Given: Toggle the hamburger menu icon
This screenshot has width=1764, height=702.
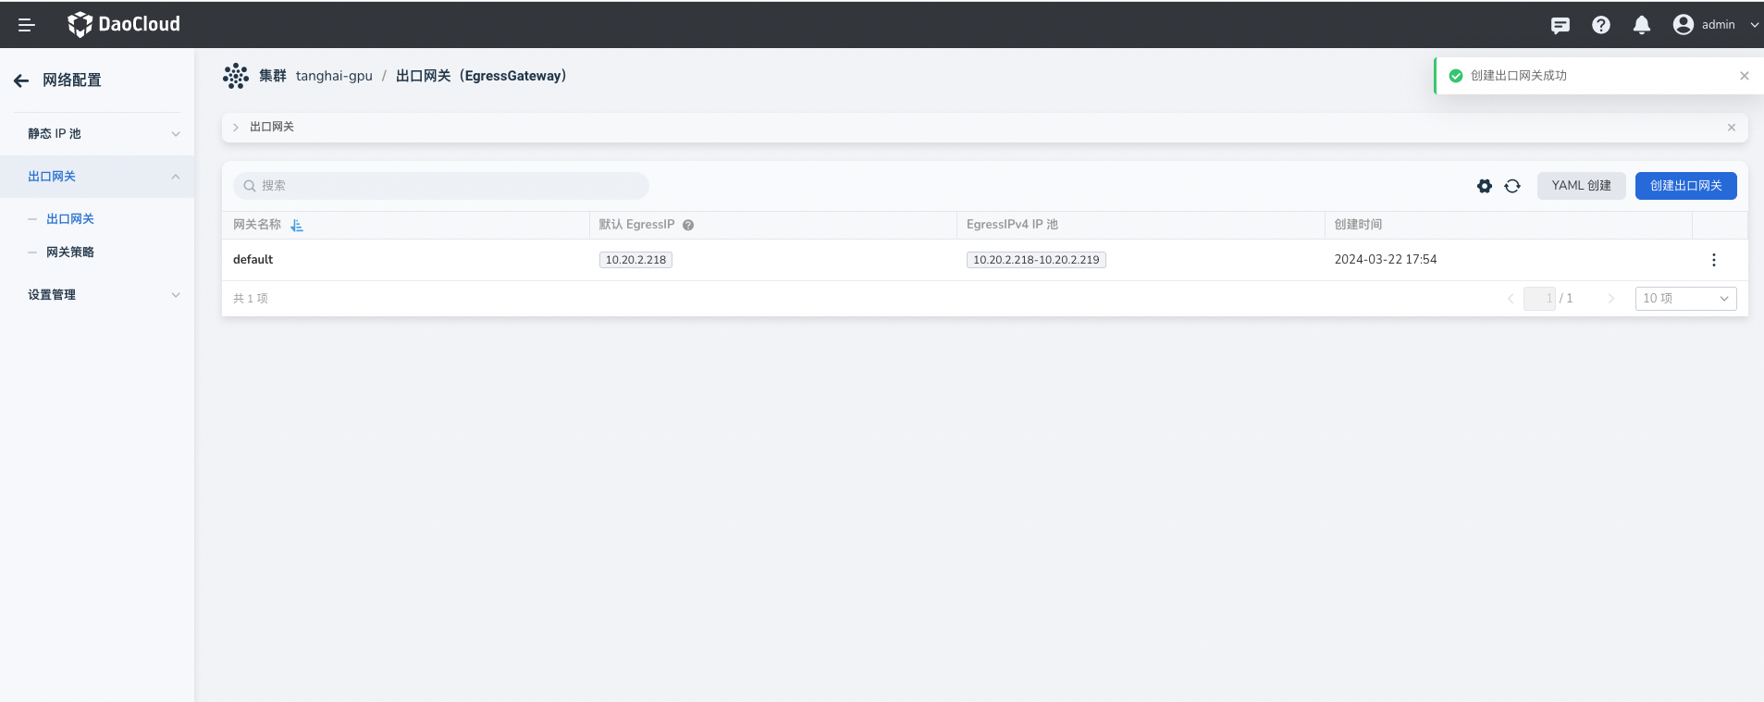Looking at the screenshot, I should [x=26, y=25].
